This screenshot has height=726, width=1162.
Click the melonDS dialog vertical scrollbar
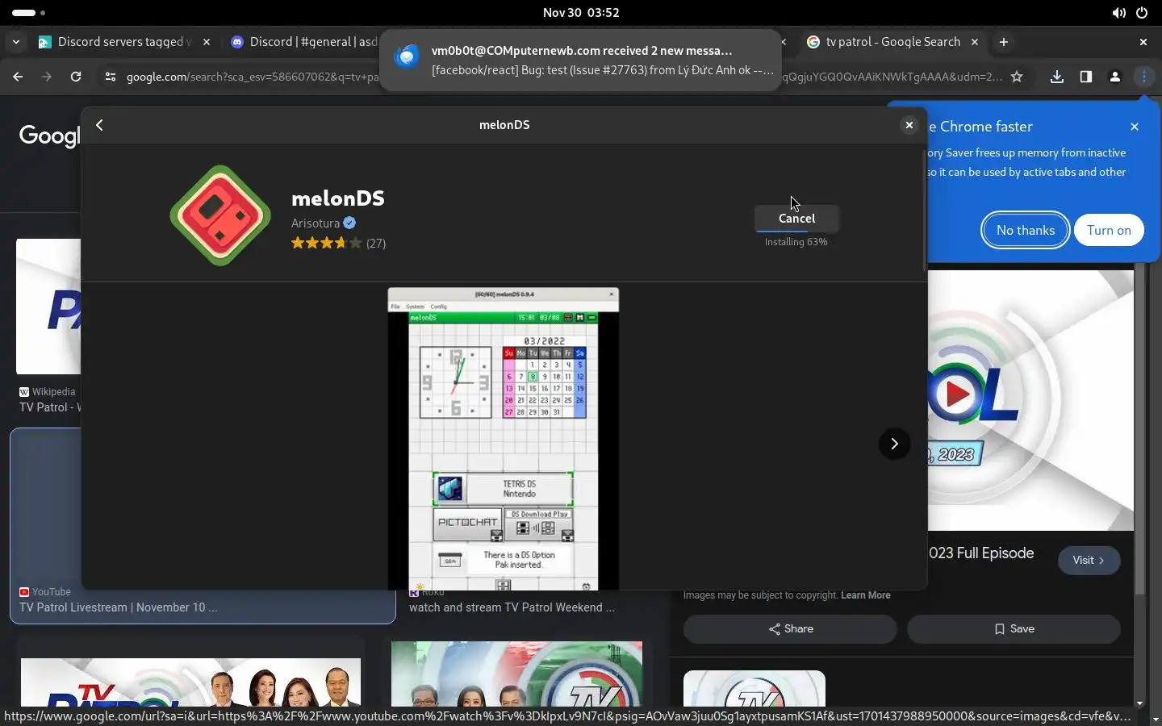coord(925,210)
